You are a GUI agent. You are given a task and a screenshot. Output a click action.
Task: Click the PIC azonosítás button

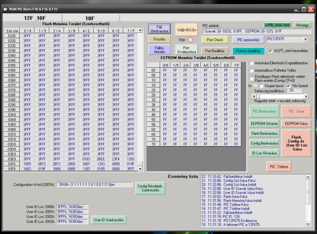248,40
